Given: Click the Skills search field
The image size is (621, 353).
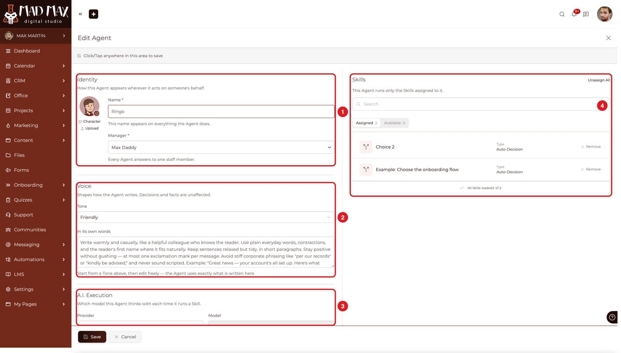Looking at the screenshot, I should [x=480, y=104].
